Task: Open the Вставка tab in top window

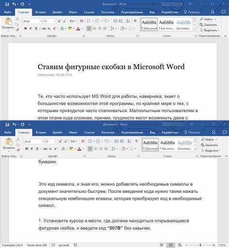Action: point(41,12)
